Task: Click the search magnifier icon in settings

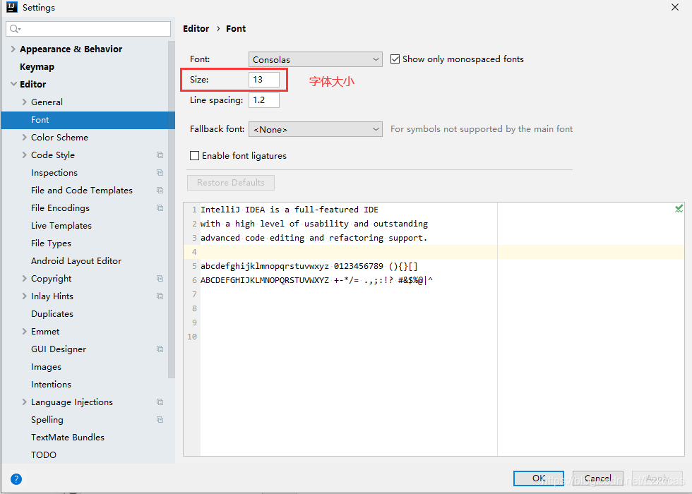Action: (x=15, y=29)
